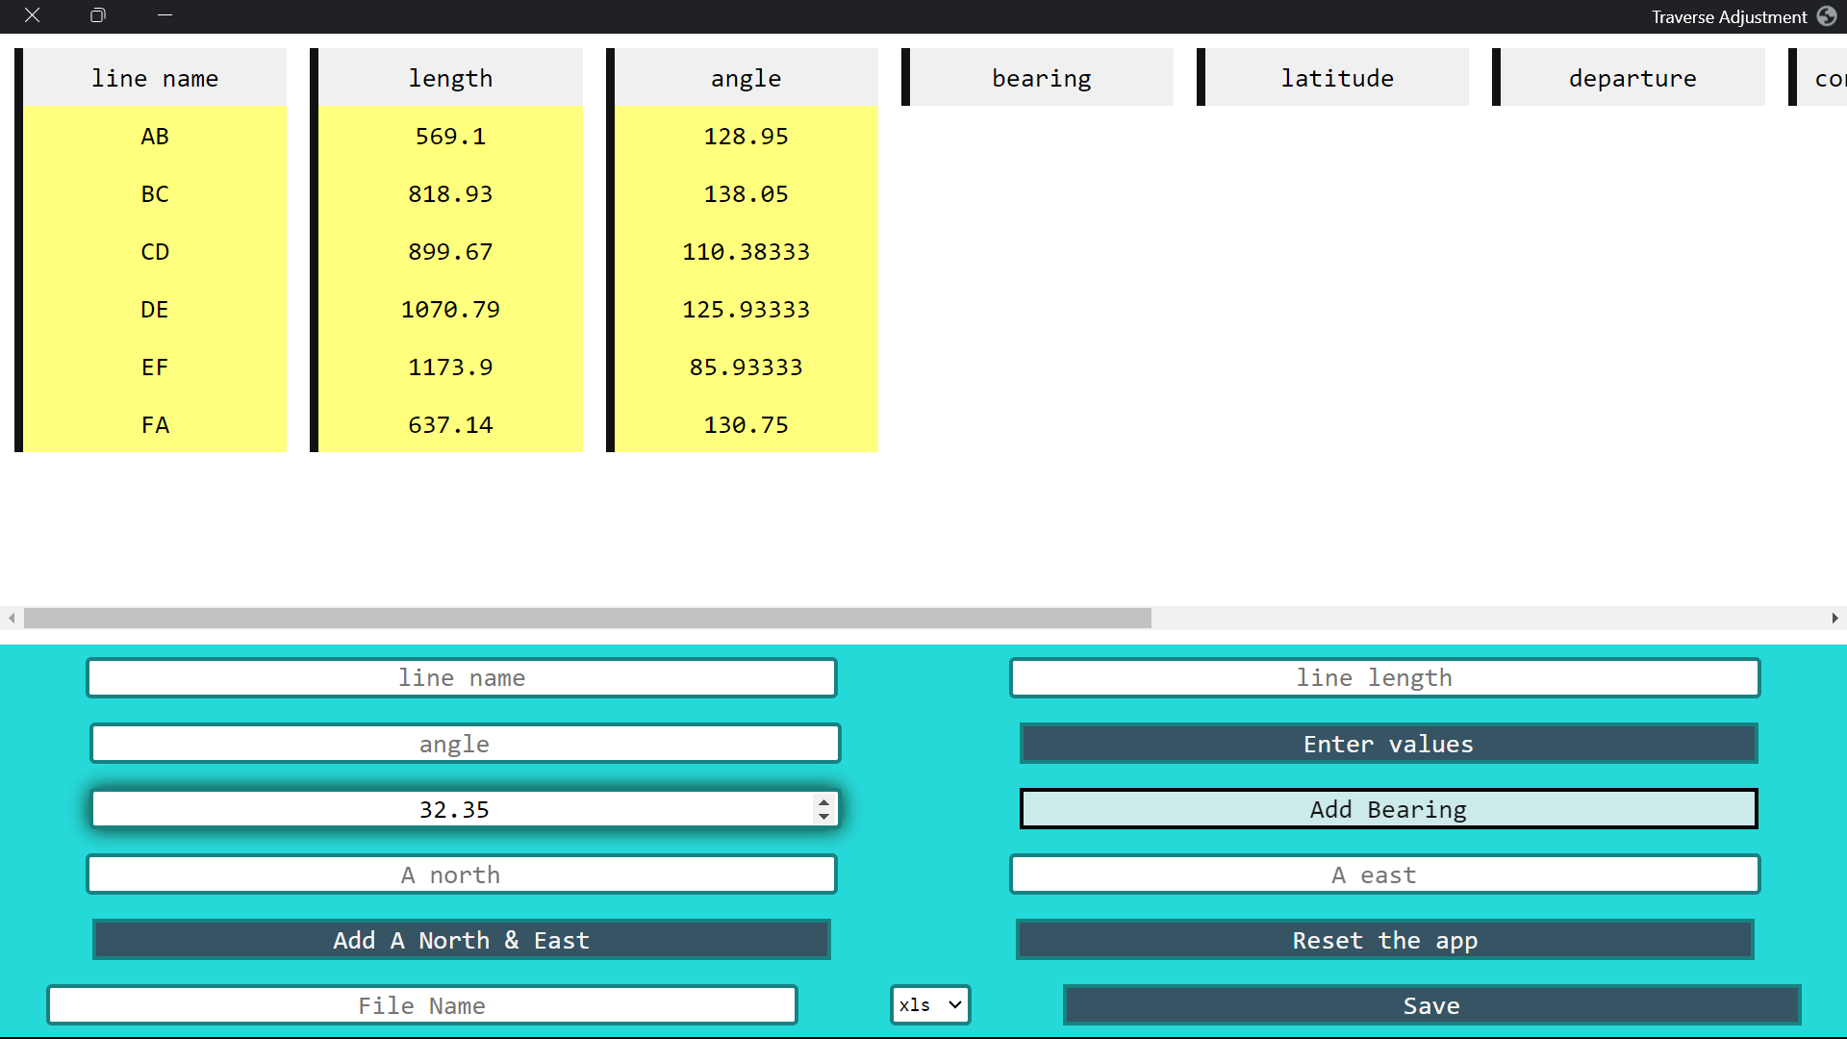Click the left scroll arrow of horizontal scrollbar

12,619
